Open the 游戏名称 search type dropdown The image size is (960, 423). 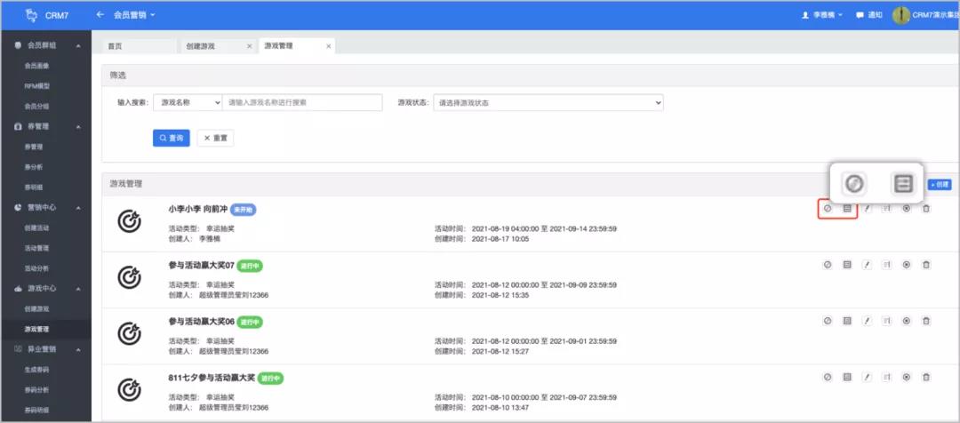point(188,103)
